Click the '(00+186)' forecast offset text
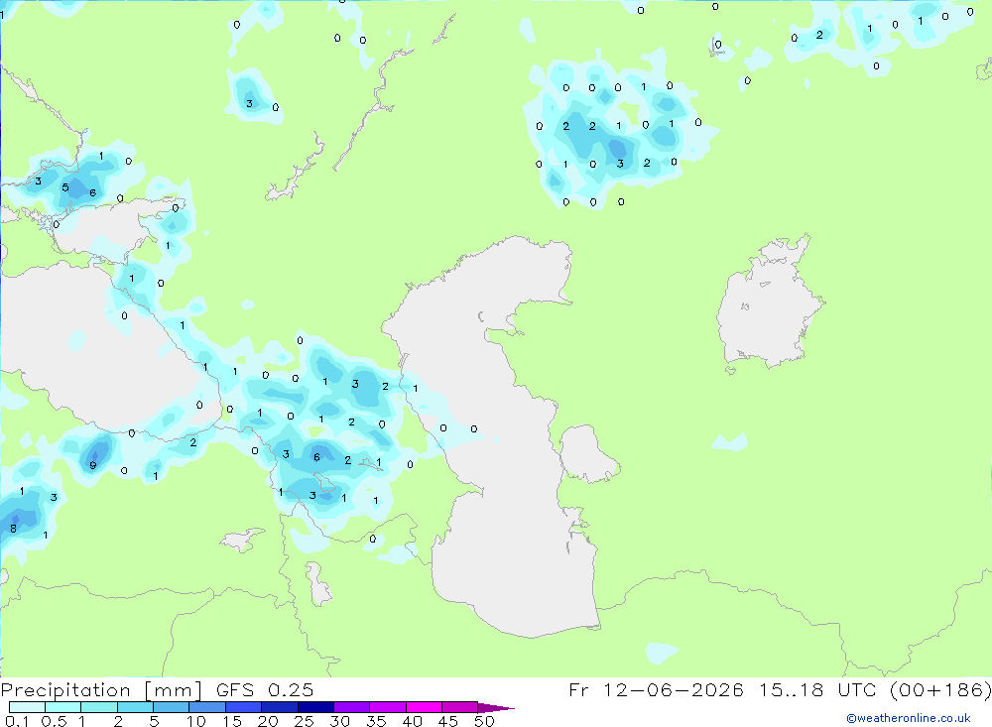 pyautogui.click(x=940, y=690)
